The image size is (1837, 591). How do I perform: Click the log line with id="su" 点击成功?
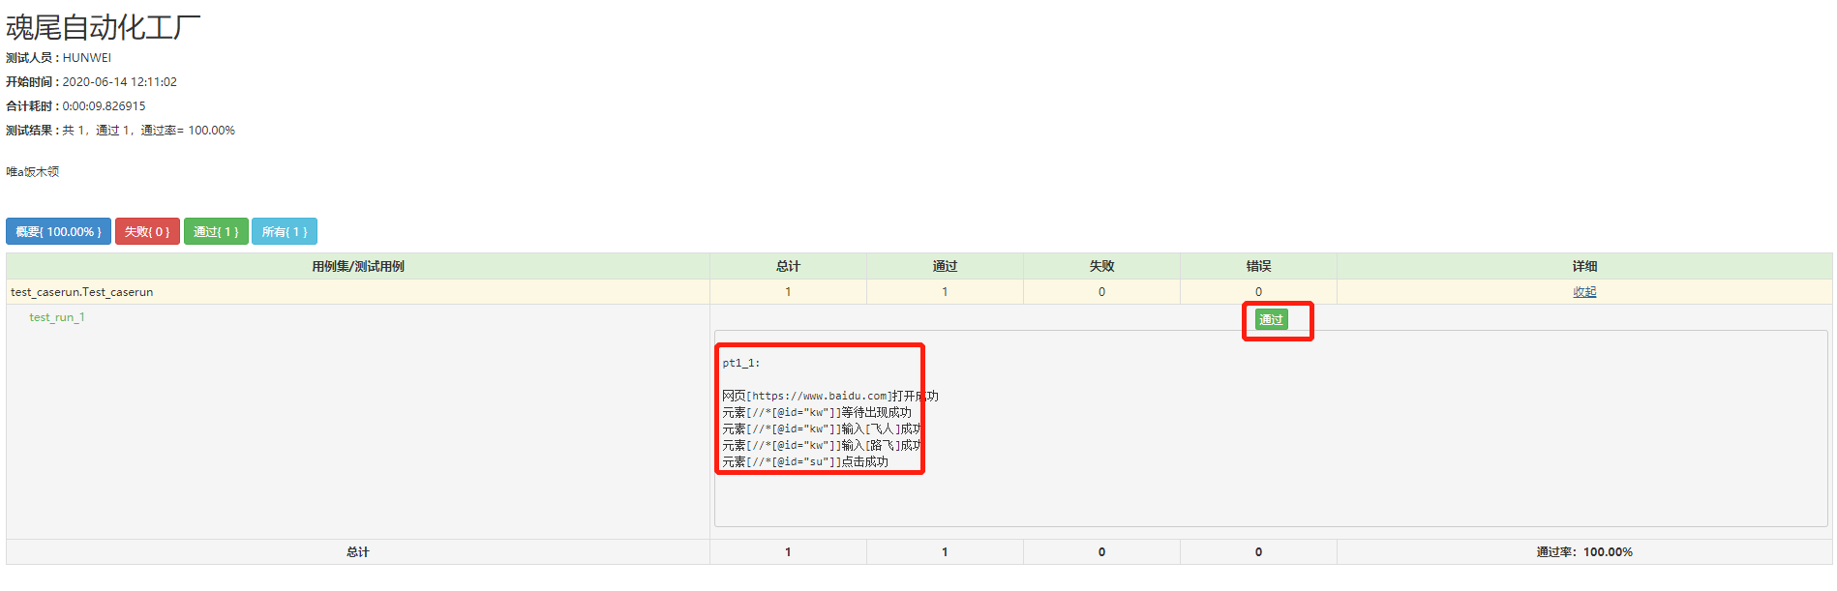click(805, 461)
